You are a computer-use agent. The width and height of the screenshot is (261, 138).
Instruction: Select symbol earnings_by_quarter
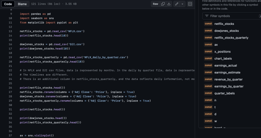[x=229, y=86]
